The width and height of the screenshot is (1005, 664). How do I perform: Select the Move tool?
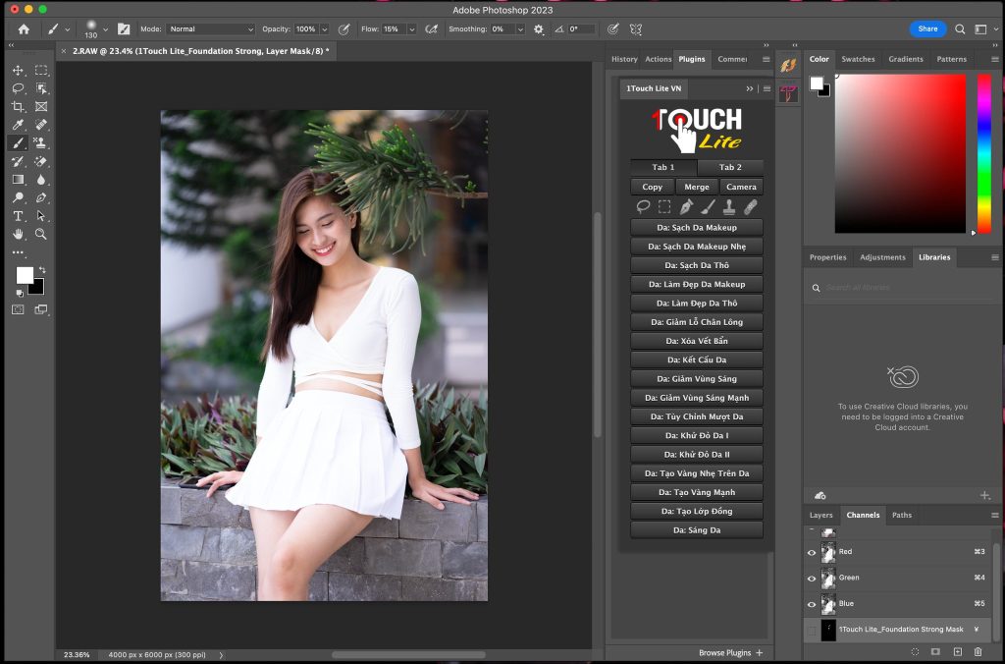18,71
